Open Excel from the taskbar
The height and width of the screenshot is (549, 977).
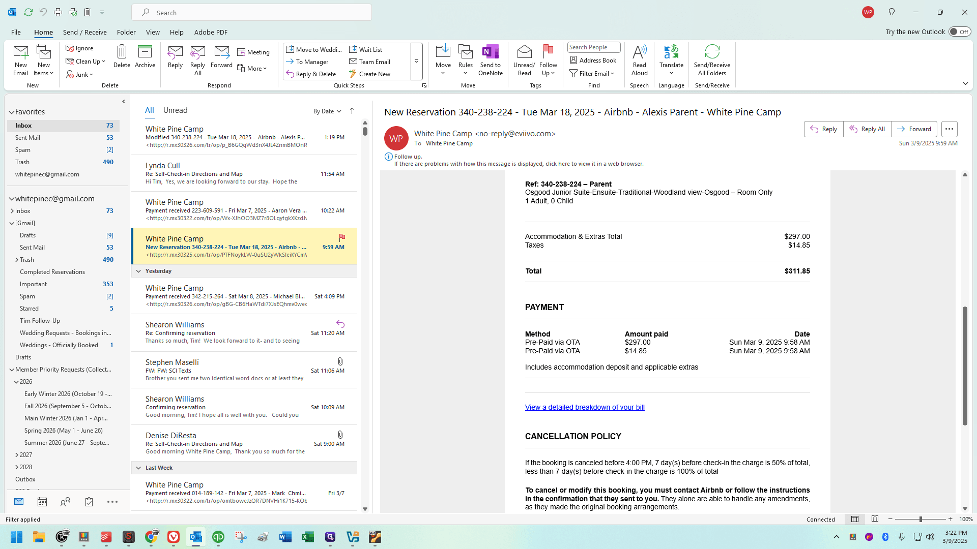(308, 537)
